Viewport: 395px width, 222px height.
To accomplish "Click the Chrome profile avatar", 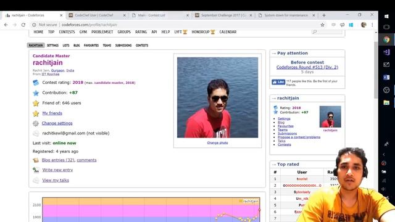I will 364,25.
